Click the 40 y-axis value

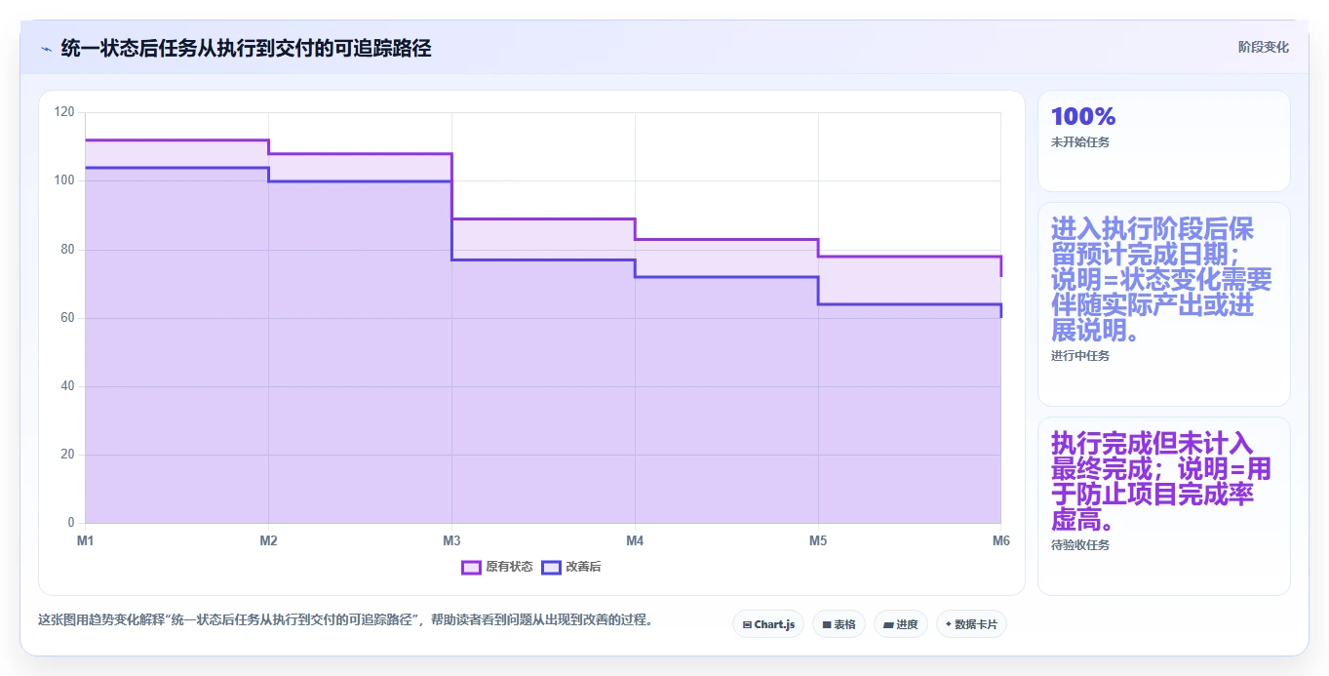68,386
